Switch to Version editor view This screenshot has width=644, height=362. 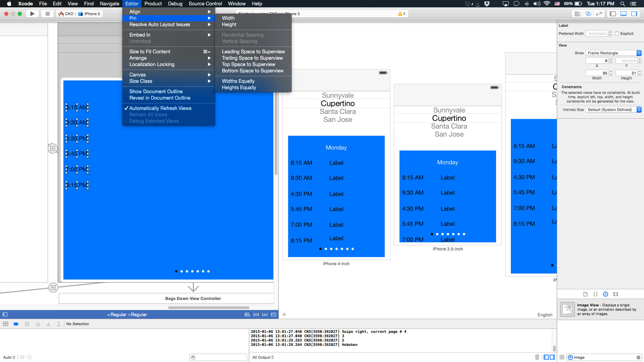coord(599,14)
